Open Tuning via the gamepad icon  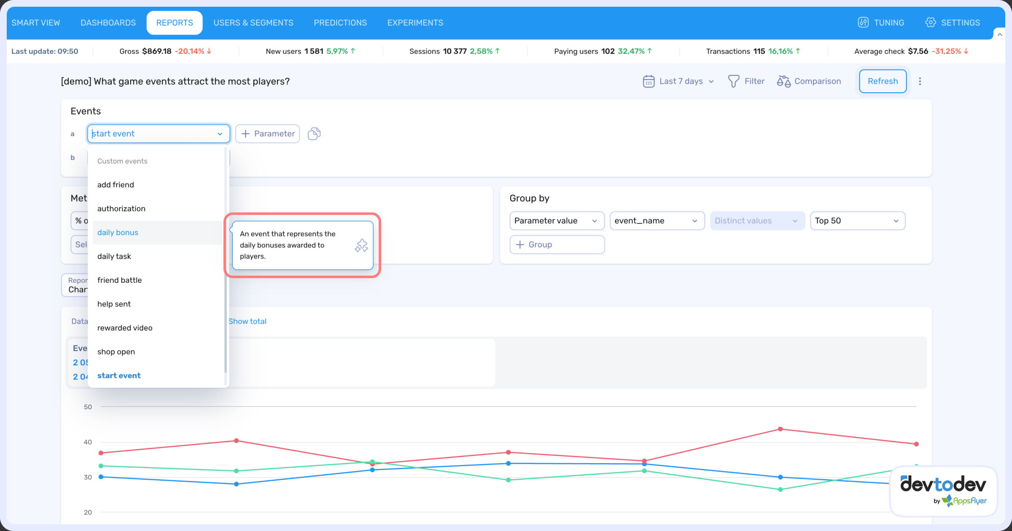863,22
